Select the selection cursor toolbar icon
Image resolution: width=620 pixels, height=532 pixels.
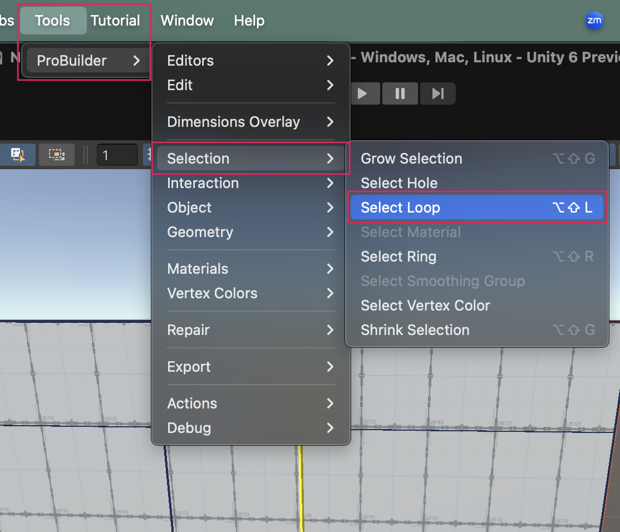(x=17, y=155)
